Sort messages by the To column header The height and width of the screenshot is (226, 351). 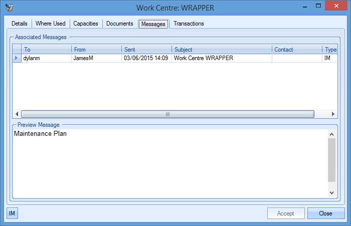(46, 50)
